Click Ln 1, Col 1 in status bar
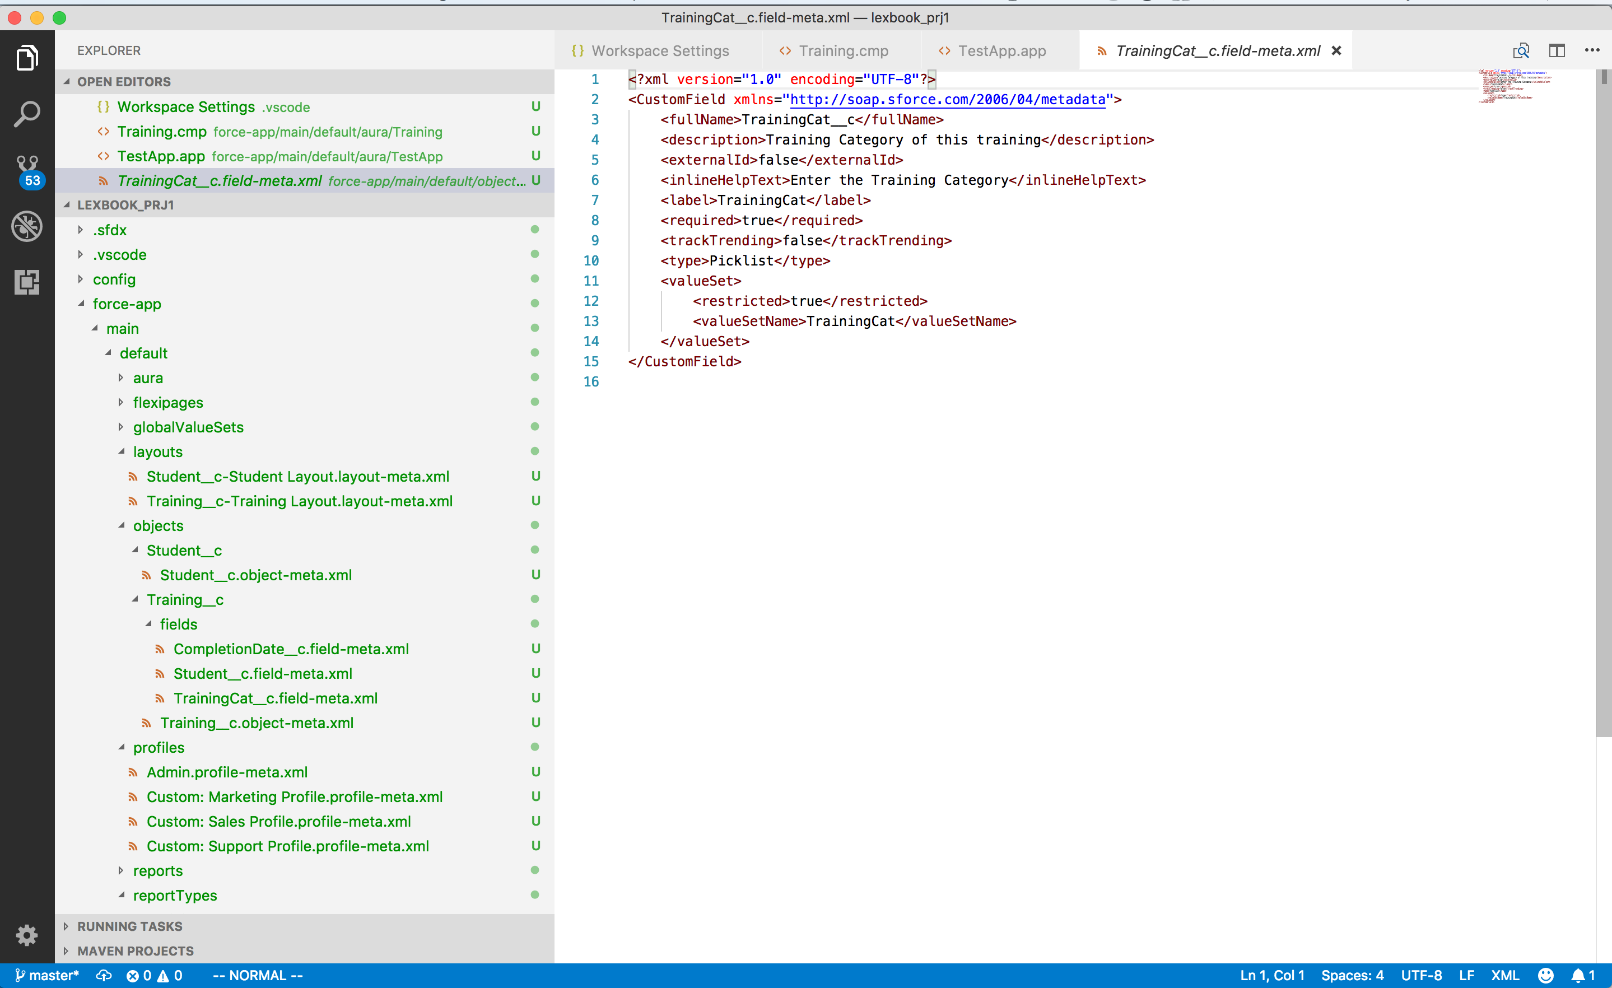The image size is (1612, 988). 1272,976
